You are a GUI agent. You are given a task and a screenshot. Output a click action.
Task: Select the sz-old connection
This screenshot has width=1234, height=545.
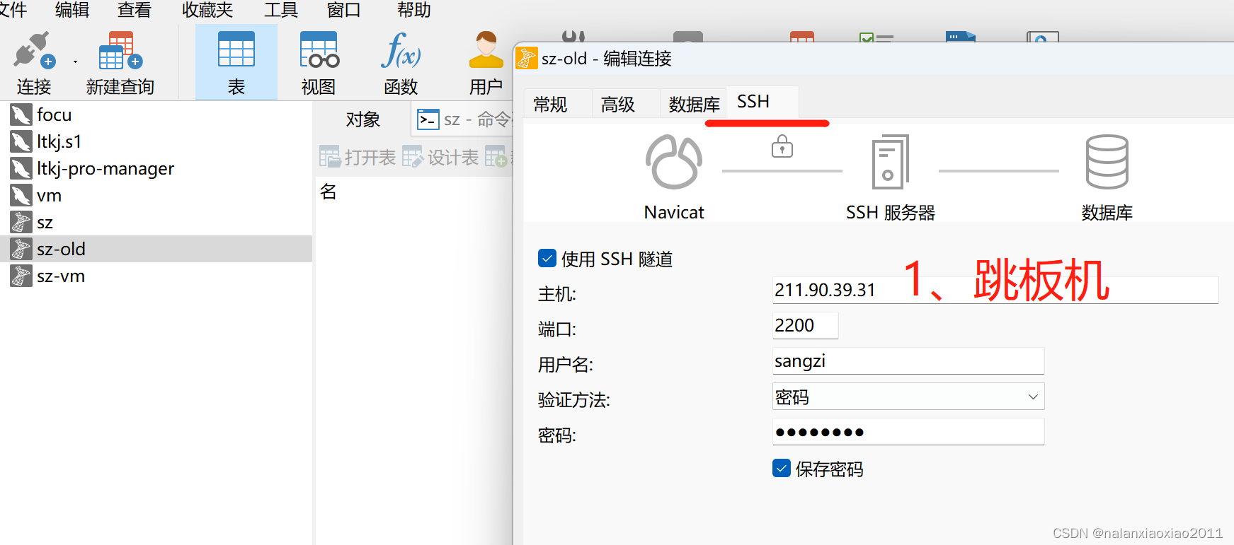coord(156,249)
